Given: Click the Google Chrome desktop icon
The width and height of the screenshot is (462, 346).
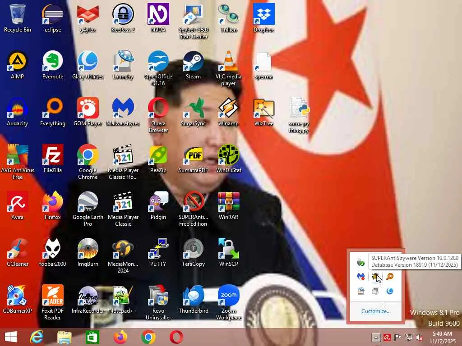Looking at the screenshot, I should coord(88,162).
